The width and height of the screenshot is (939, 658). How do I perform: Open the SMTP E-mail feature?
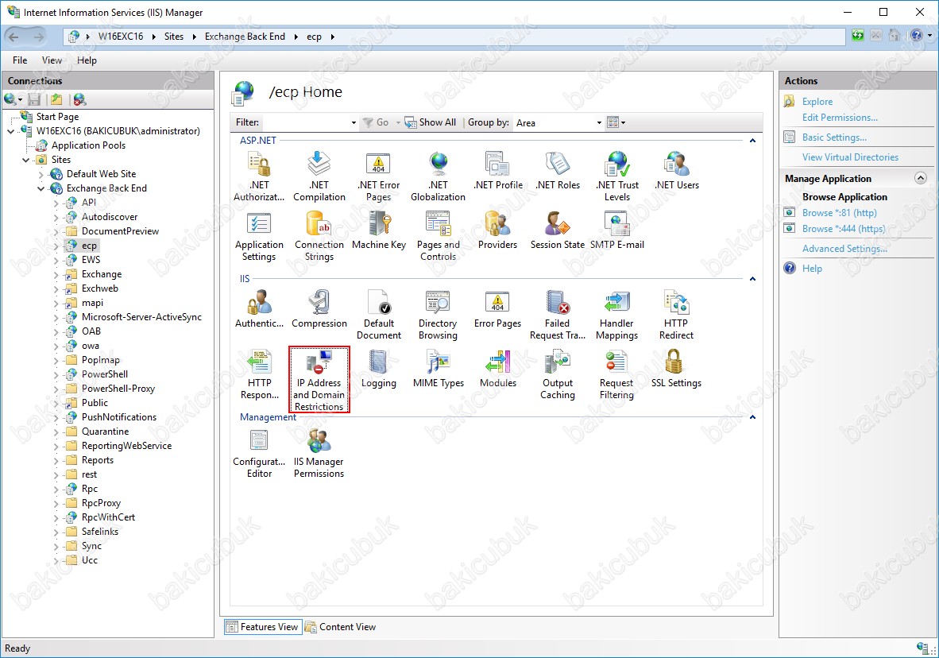pos(616,230)
